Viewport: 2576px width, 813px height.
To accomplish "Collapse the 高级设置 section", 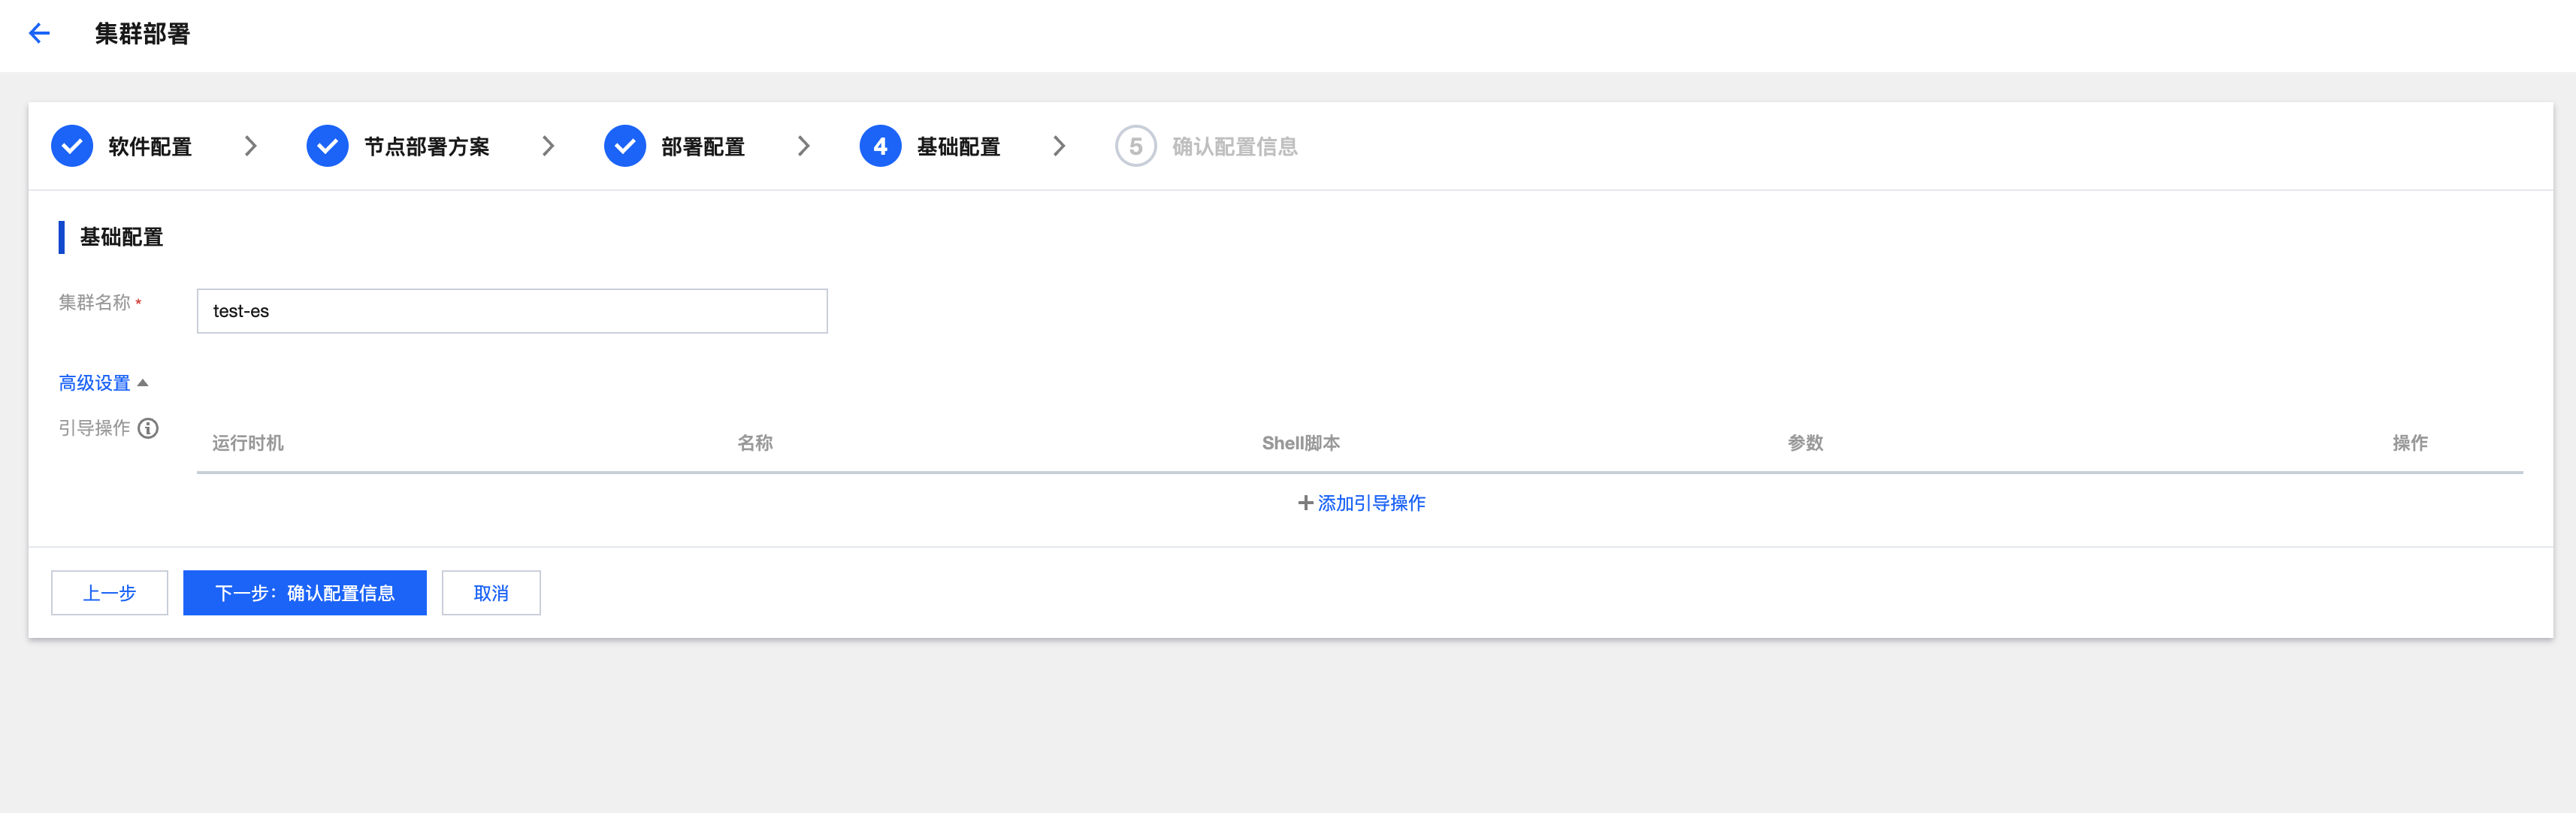I will pos(103,383).
